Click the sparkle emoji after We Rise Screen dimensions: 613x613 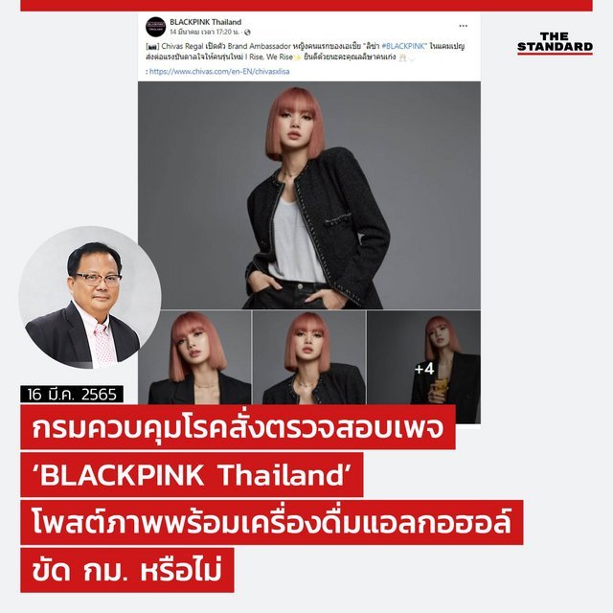coord(297,57)
